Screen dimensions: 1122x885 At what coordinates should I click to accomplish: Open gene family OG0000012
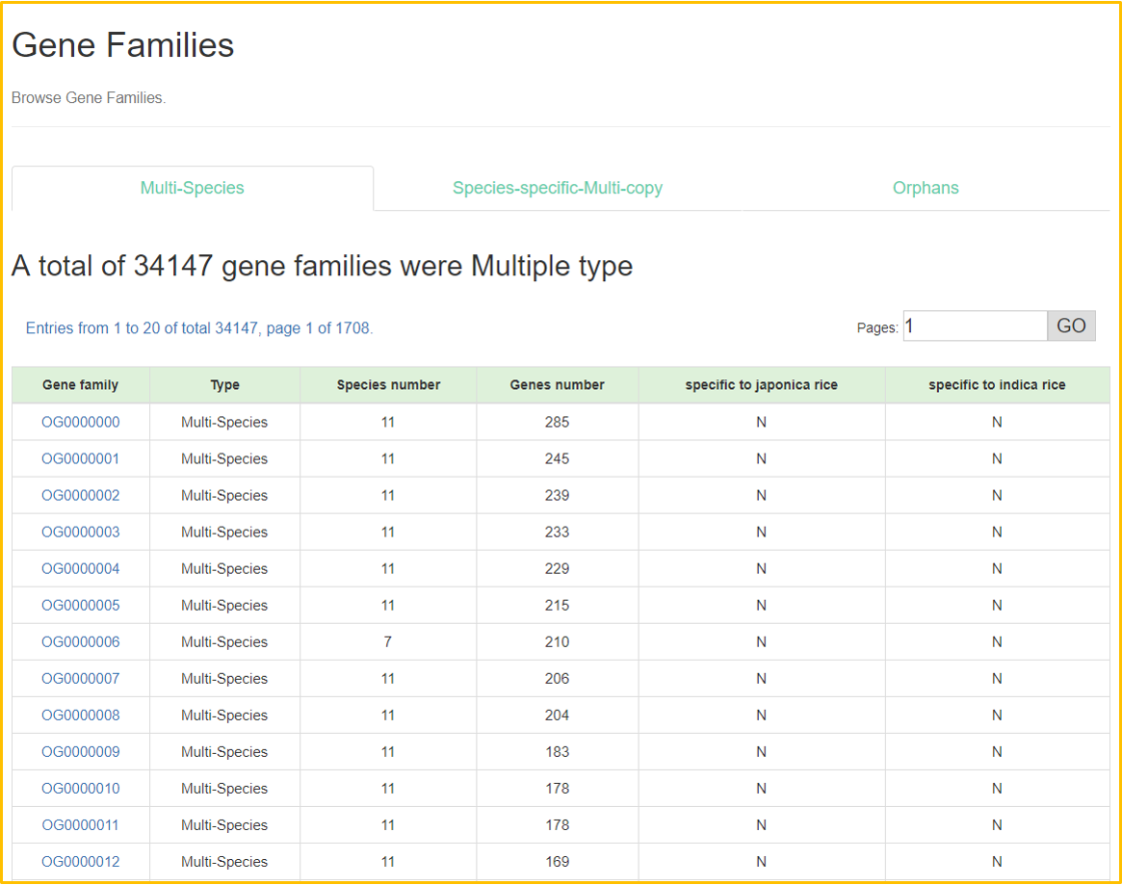pos(81,861)
